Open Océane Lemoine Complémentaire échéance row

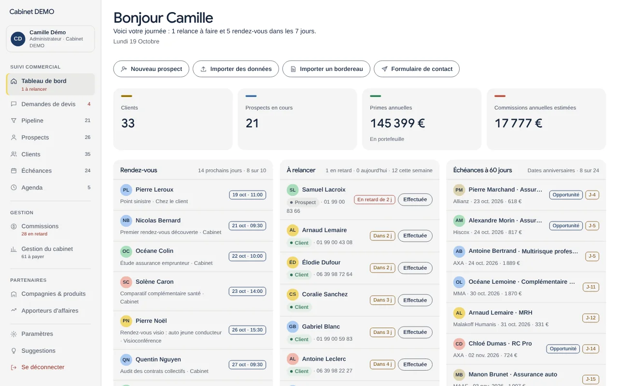click(x=526, y=288)
